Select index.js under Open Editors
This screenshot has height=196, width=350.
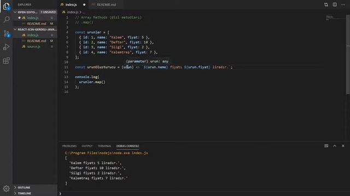pyautogui.click(x=35, y=18)
